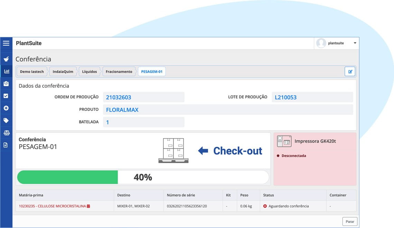Click the pallet boxes illustration

click(x=173, y=150)
